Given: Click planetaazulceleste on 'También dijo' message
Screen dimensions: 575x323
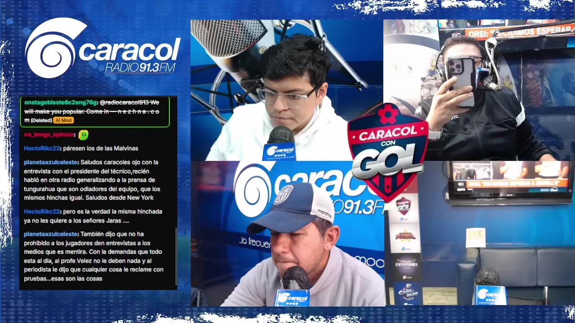Looking at the screenshot, I should [x=51, y=234].
